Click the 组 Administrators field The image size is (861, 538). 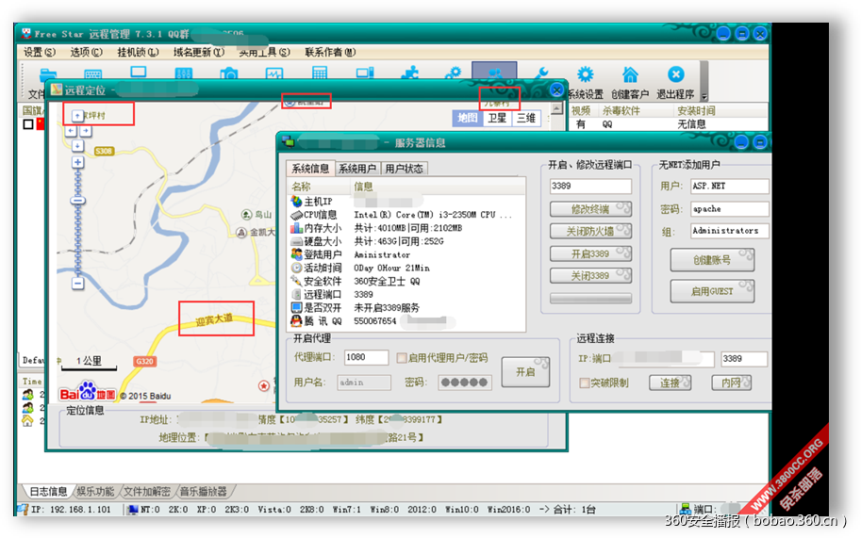(x=730, y=231)
